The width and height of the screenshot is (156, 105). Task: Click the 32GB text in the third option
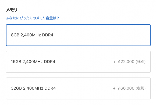16,88
